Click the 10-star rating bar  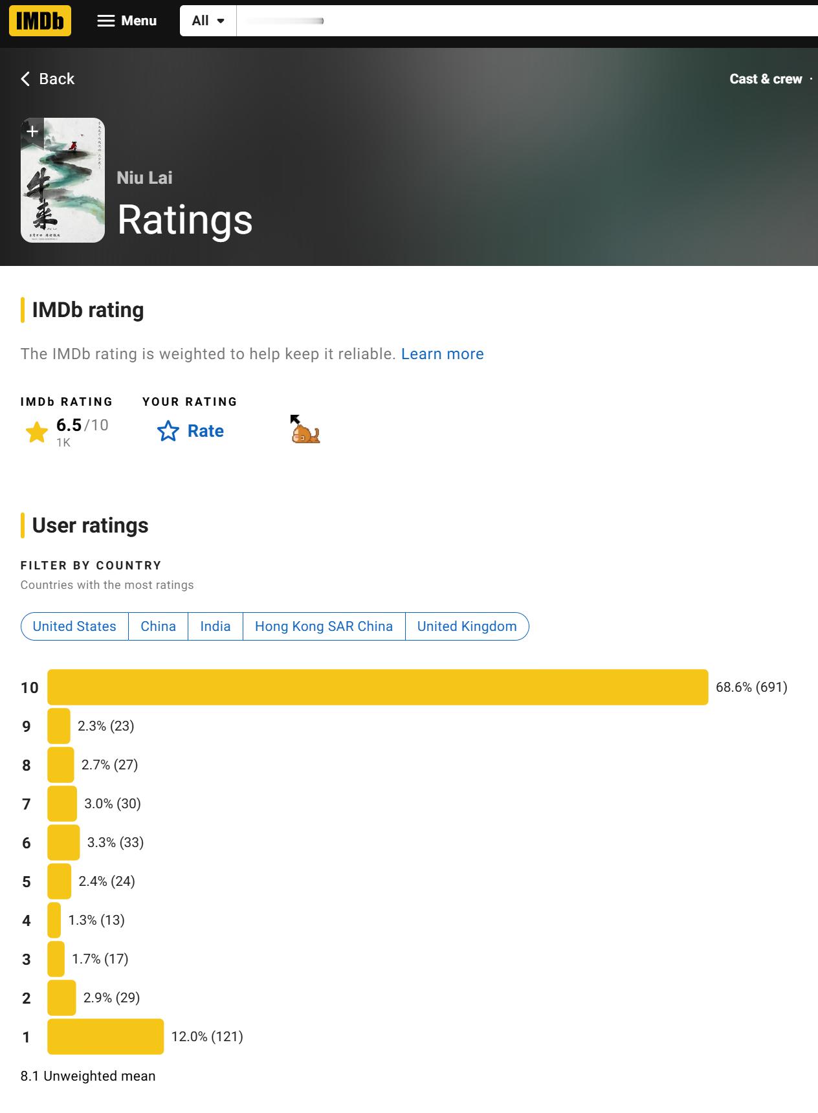coord(378,687)
